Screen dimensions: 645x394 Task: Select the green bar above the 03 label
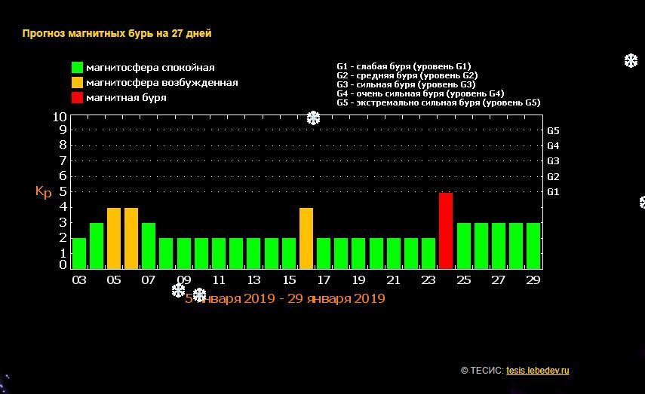click(79, 254)
